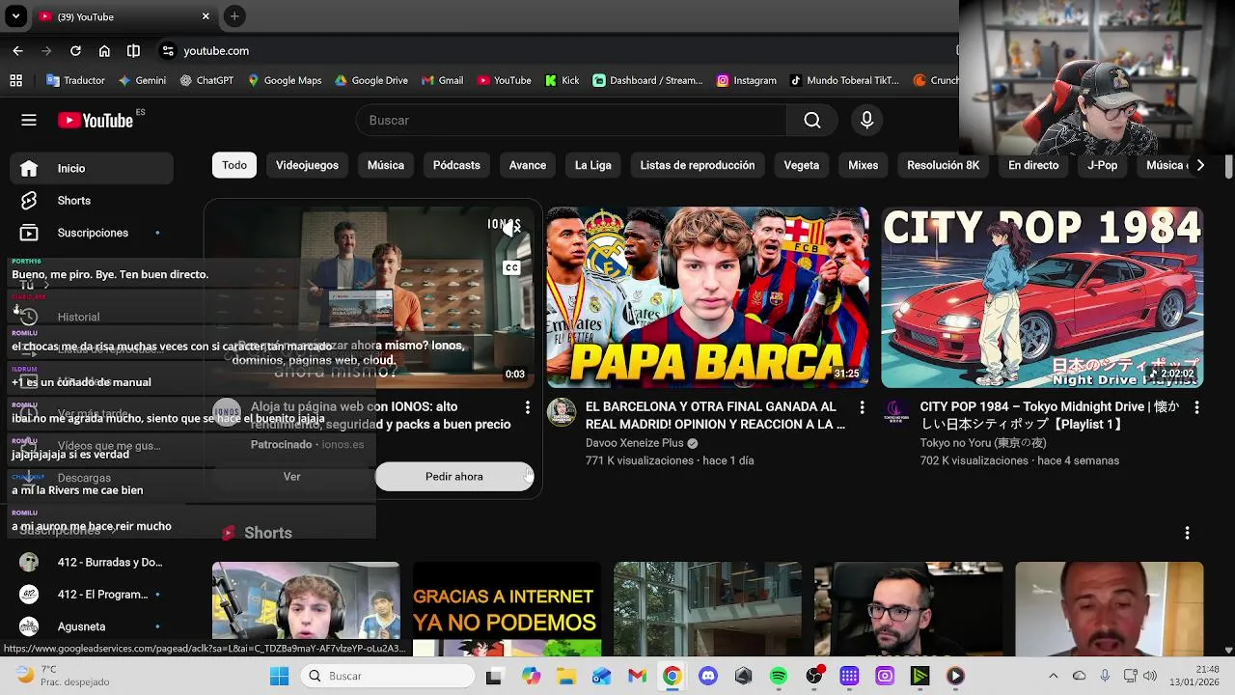1235x695 pixels.
Task: Play the CITY POP 1984 thumbnail
Action: pyautogui.click(x=1042, y=297)
